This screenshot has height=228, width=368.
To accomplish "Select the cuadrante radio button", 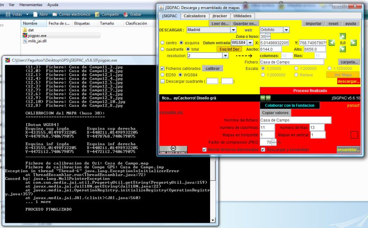I will (162, 49).
